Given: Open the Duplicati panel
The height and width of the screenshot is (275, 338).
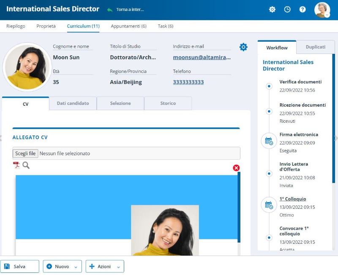Looking at the screenshot, I should (316, 47).
